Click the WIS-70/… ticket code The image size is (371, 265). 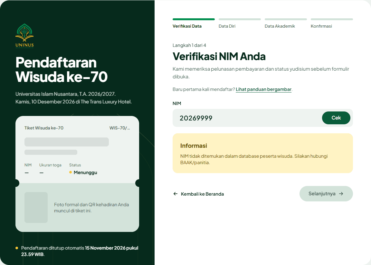[120, 128]
